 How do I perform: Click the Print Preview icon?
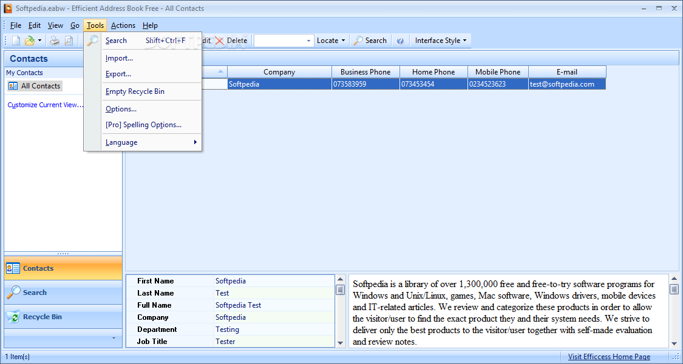(69, 41)
